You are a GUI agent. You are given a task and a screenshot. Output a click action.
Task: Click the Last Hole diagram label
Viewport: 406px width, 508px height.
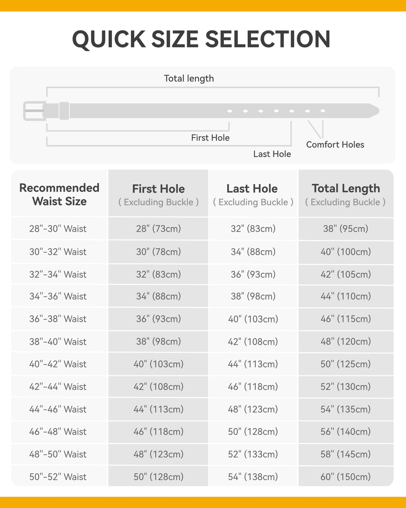(x=272, y=154)
